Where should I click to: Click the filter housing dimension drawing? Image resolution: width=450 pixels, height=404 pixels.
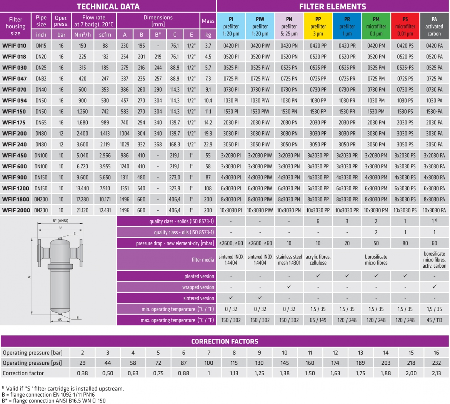57,271
